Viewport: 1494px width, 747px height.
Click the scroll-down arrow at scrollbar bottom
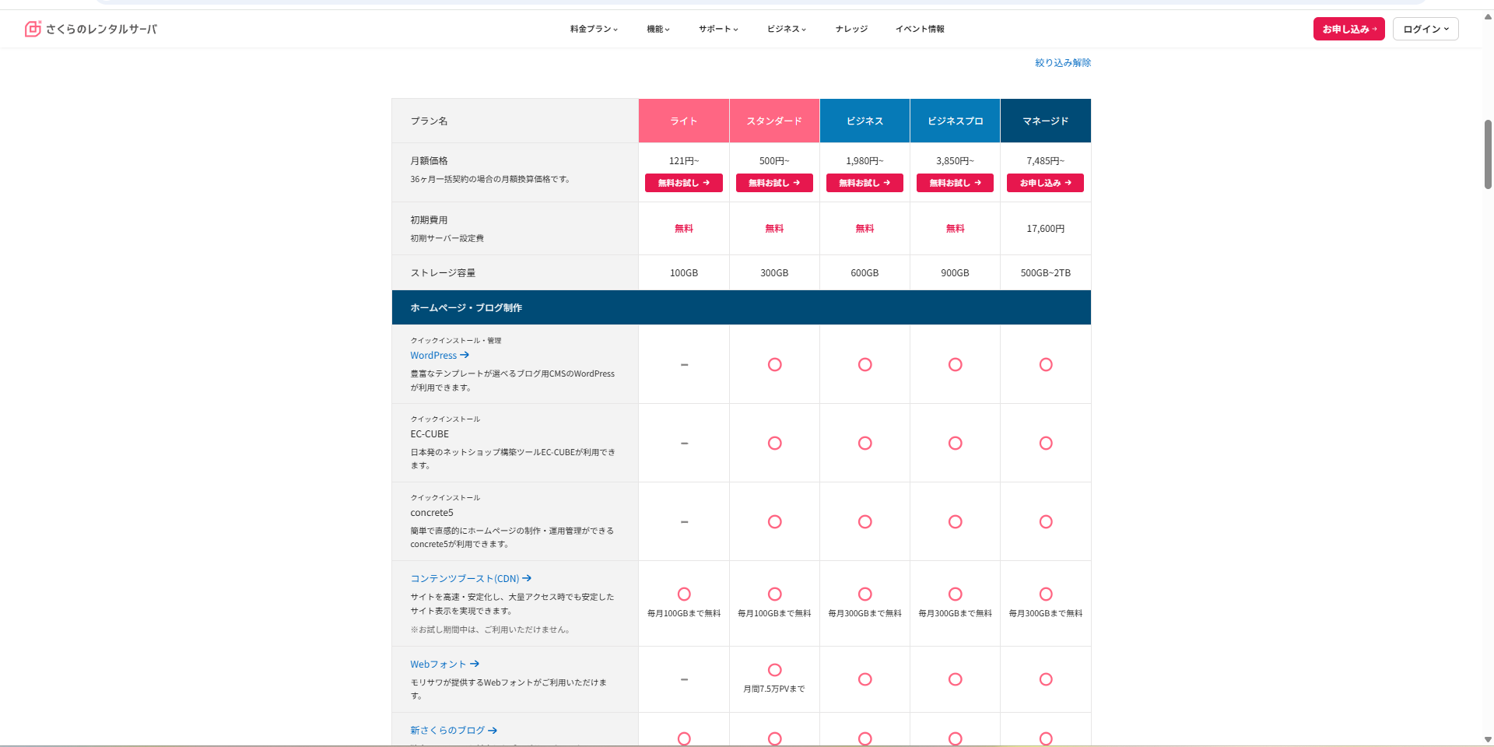pyautogui.click(x=1488, y=739)
